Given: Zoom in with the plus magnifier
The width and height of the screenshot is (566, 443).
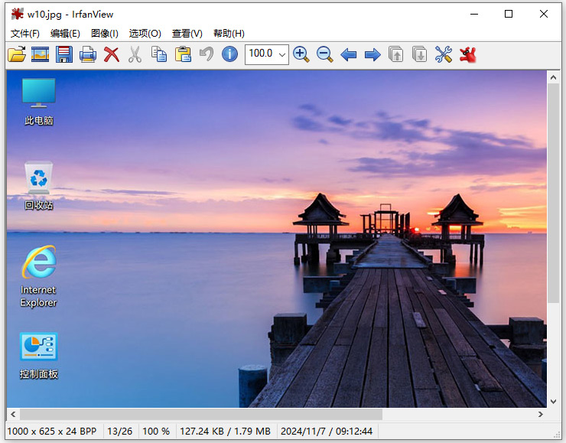Looking at the screenshot, I should click(301, 54).
